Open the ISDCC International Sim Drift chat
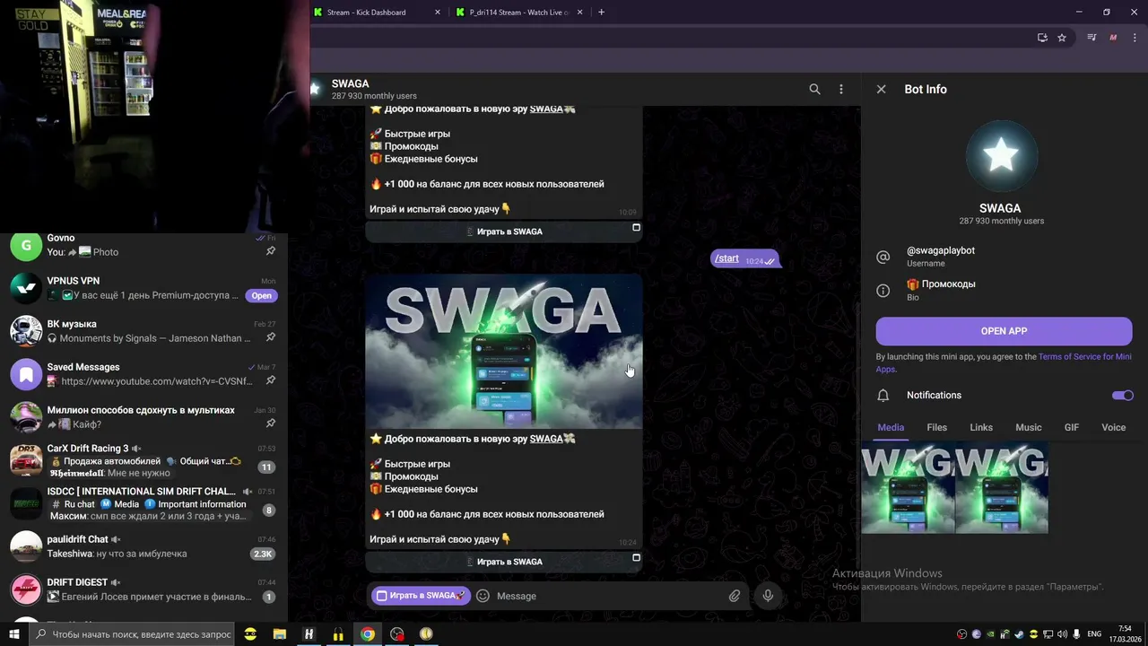Screen dimensions: 1148x646 143,505
